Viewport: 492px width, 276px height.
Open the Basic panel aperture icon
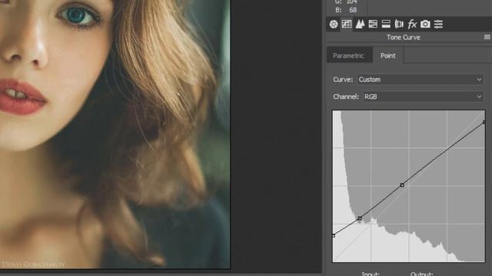coord(334,24)
